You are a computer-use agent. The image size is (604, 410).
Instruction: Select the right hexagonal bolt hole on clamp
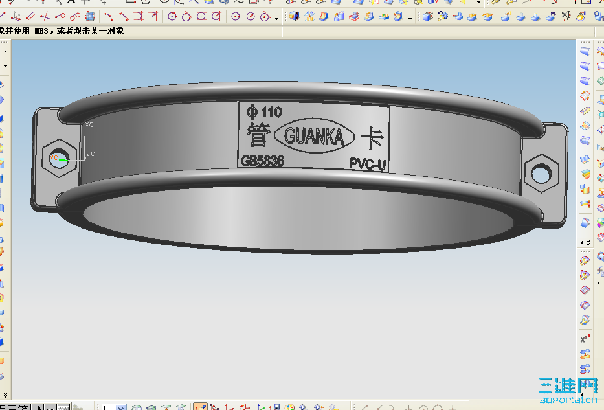542,174
